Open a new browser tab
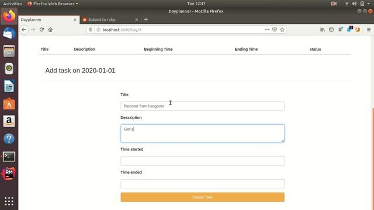 (x=146, y=20)
